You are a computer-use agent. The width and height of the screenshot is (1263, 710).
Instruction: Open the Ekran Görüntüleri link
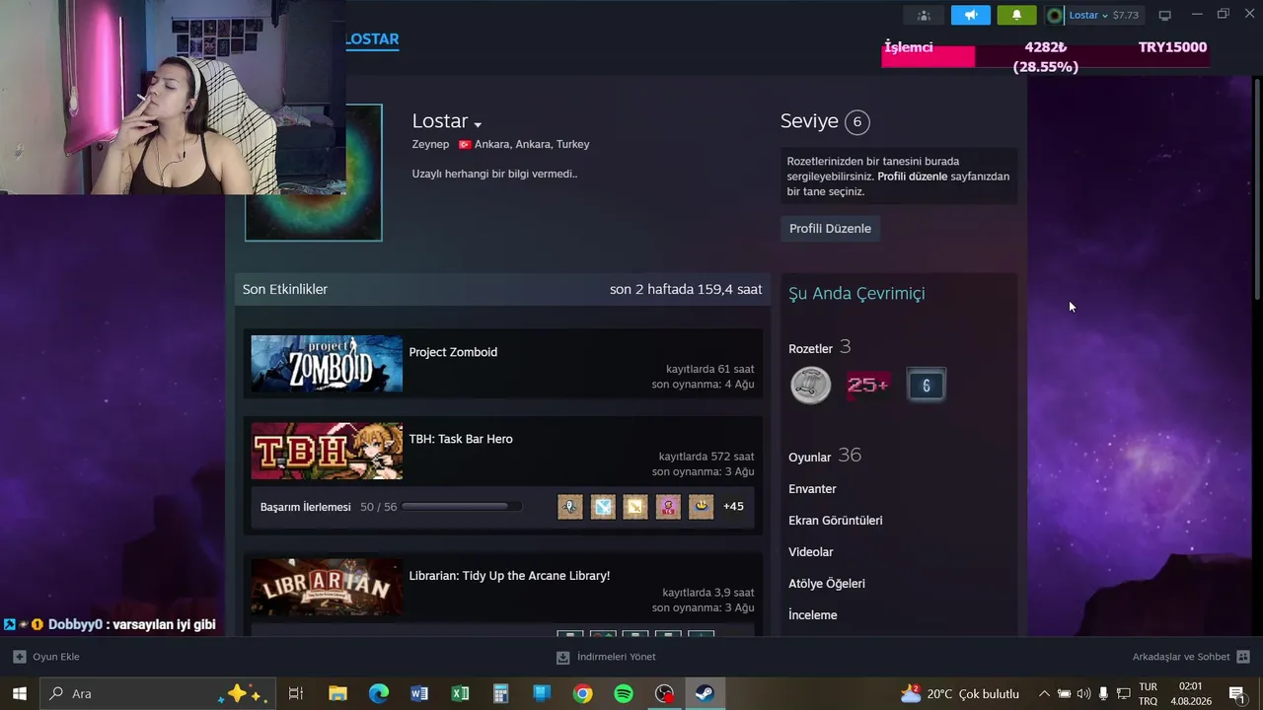[x=836, y=521]
